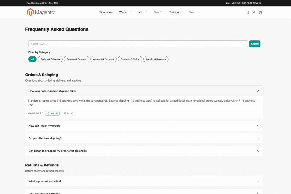Open search using the magnifier icon
The image size is (291, 194).
tap(247, 12)
